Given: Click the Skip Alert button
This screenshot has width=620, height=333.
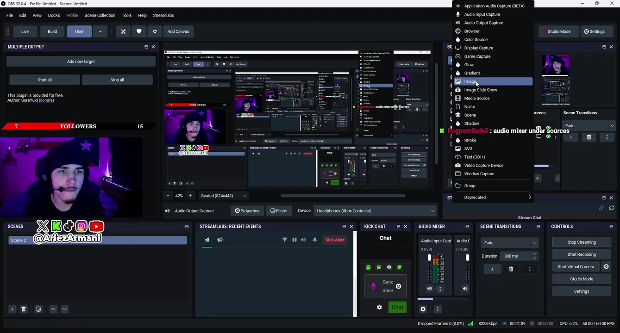Looking at the screenshot, I should [335, 240].
